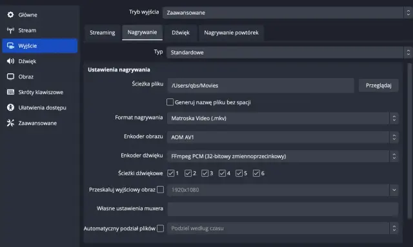Screen dimensions: 413x247
Task: Click the Ustawienia nagrywania heading
Action: tap(119, 69)
